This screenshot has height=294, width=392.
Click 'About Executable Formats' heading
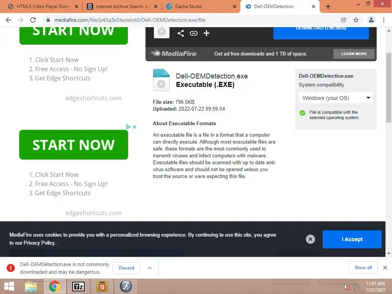tap(184, 124)
